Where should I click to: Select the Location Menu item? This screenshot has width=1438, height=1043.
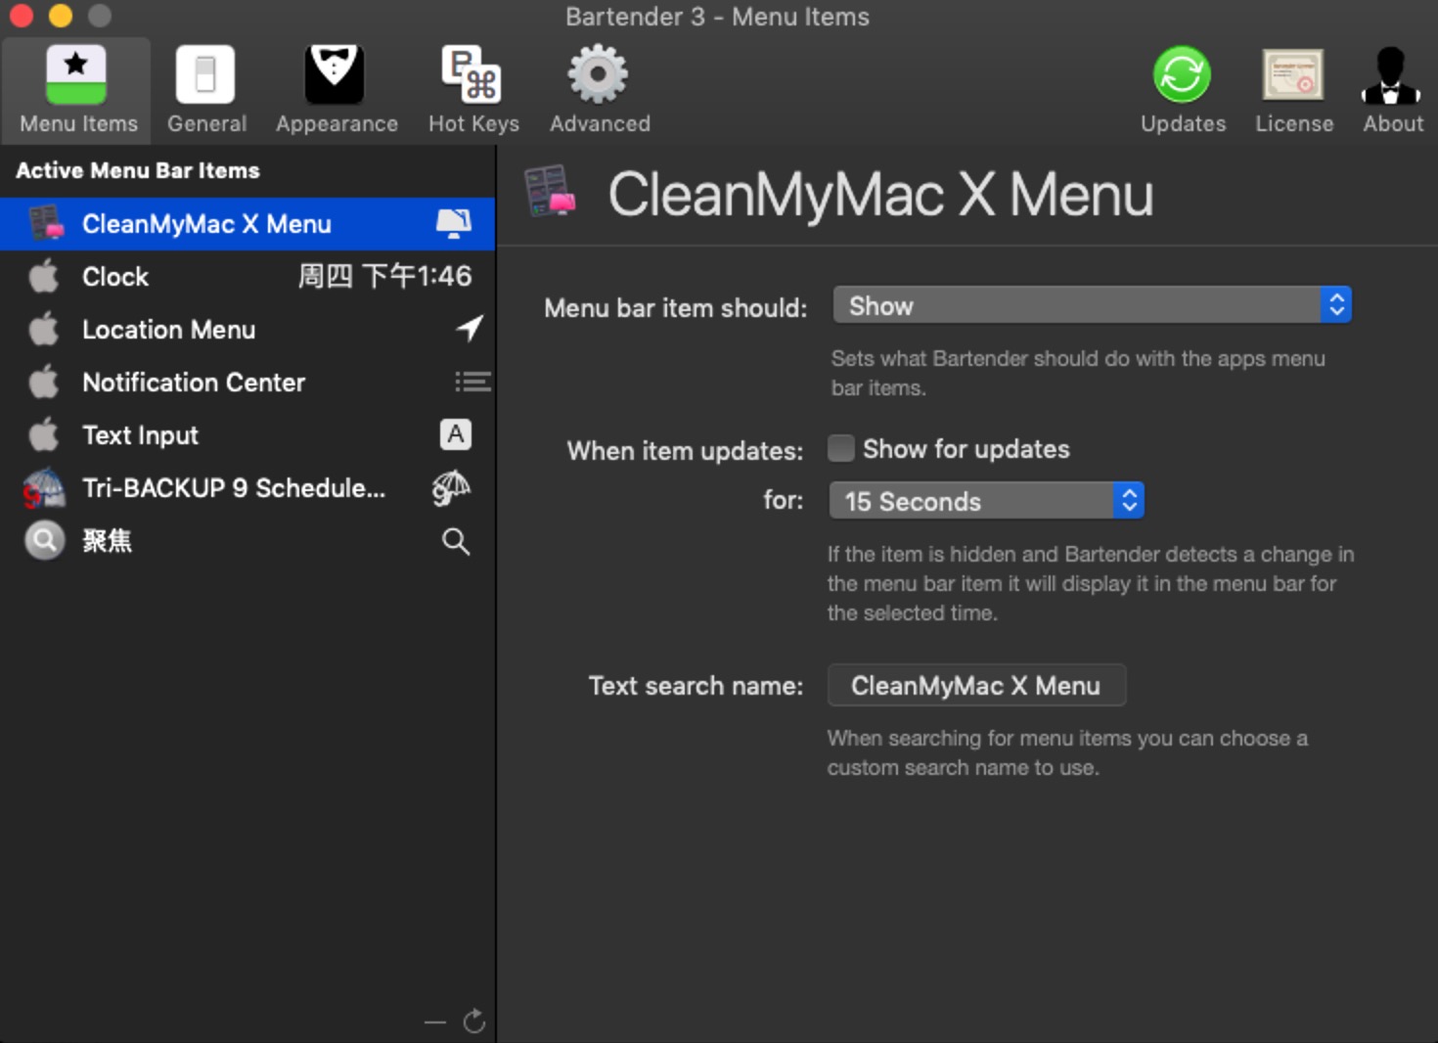click(247, 330)
